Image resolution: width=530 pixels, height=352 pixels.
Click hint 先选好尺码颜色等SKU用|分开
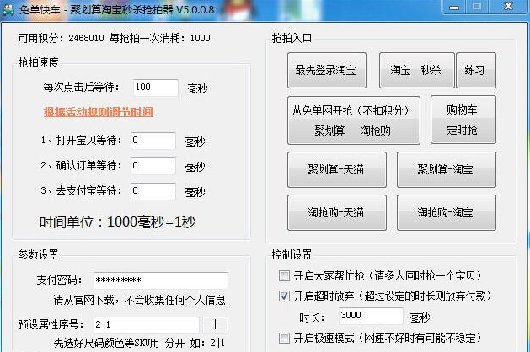coord(119,344)
